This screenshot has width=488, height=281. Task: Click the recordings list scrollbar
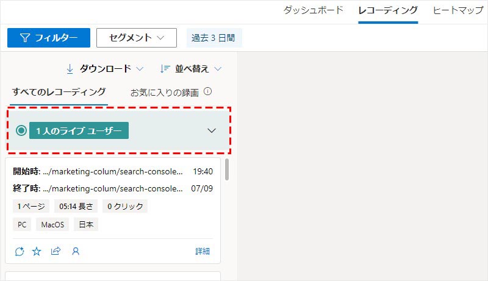pyautogui.click(x=228, y=170)
